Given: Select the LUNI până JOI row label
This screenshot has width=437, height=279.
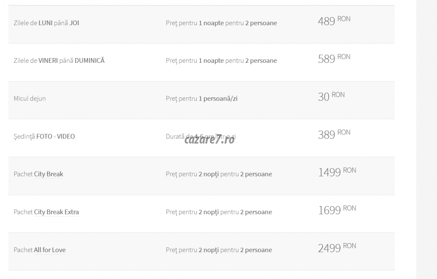Looking at the screenshot, I should (46, 23).
